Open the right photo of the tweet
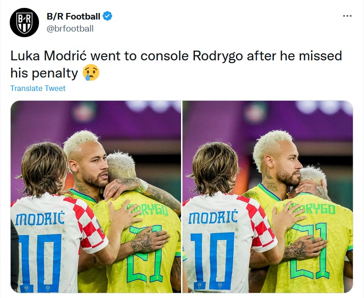 (x=267, y=197)
